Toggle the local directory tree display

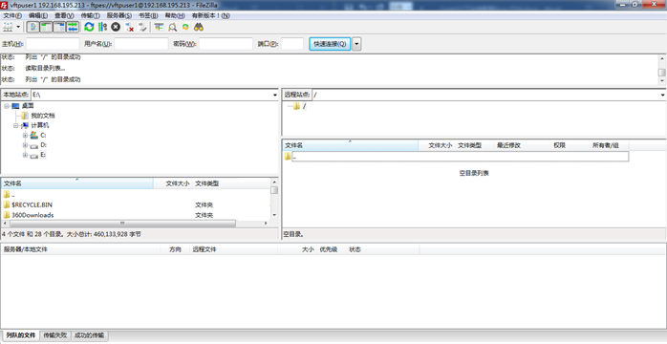coord(46,27)
